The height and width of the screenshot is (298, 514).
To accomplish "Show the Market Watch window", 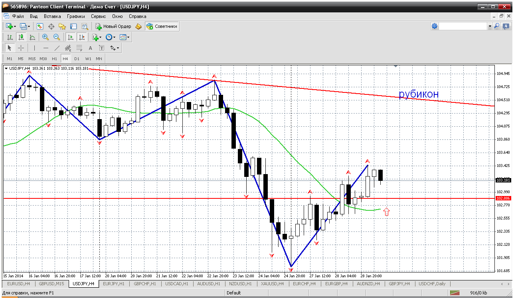I will click(40, 26).
